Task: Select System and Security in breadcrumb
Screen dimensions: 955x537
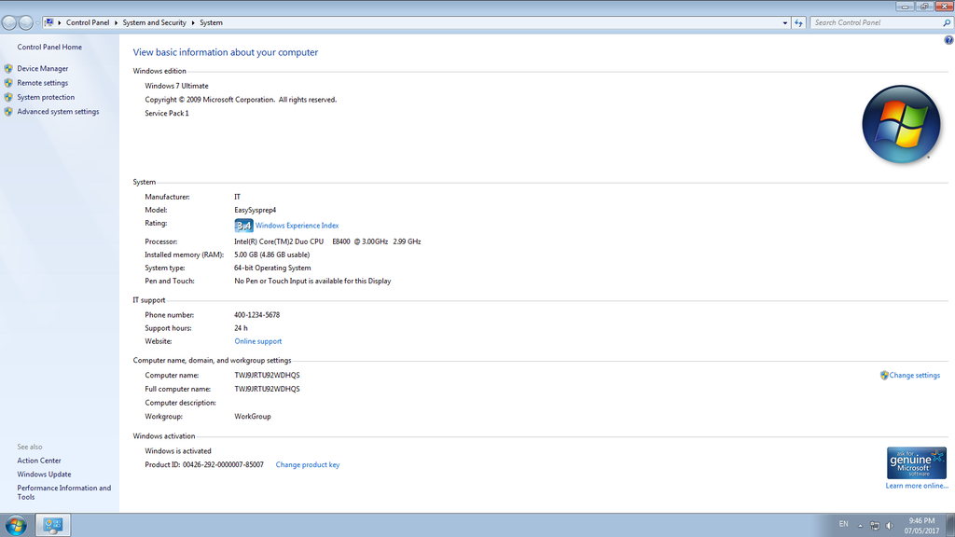Action: [154, 22]
